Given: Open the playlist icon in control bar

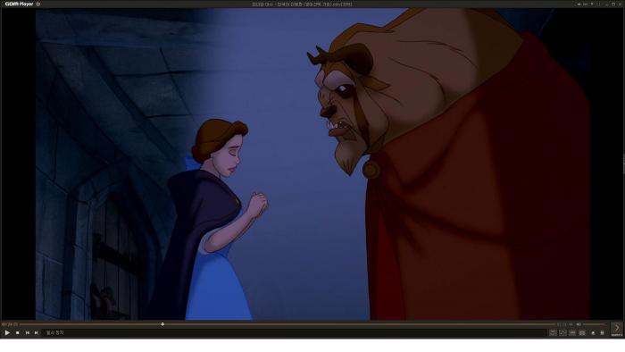Looking at the screenshot, I should [602, 333].
